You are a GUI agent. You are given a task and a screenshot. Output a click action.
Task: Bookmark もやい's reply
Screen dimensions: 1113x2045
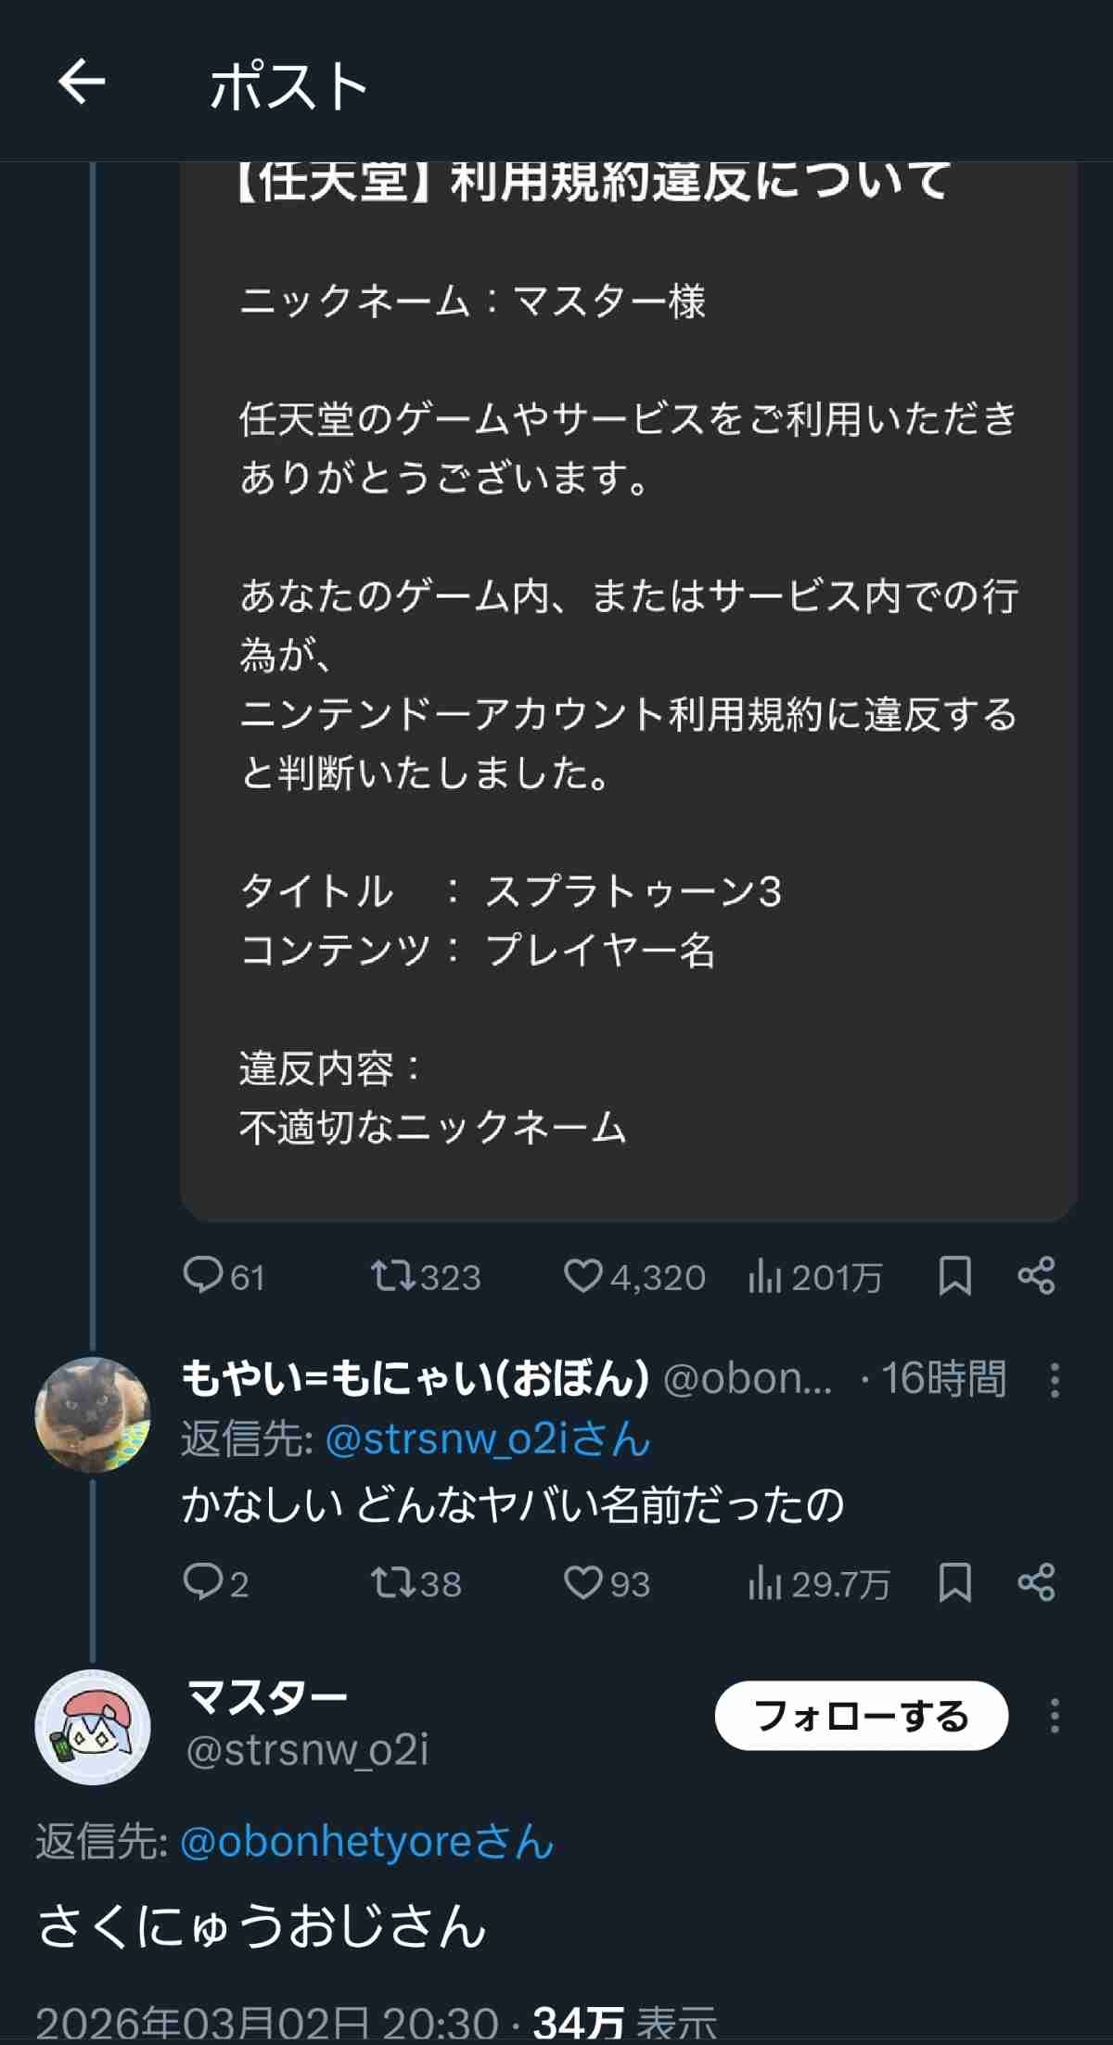[x=954, y=1582]
